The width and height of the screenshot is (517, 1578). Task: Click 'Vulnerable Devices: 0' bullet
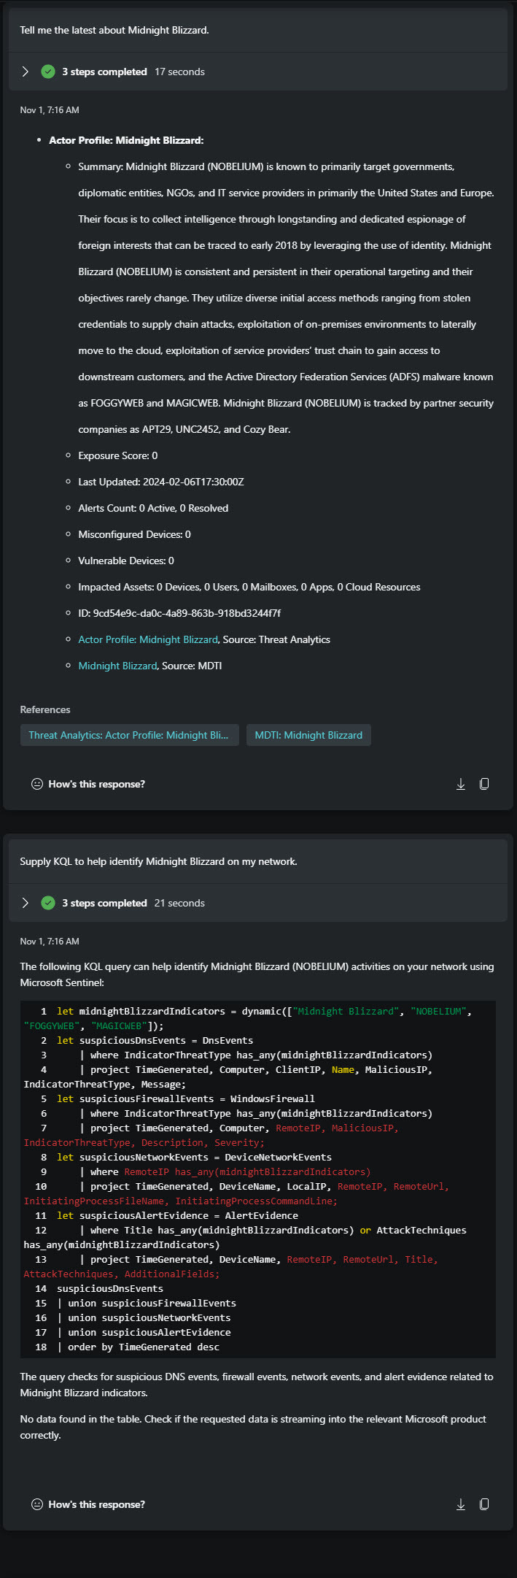click(x=126, y=561)
